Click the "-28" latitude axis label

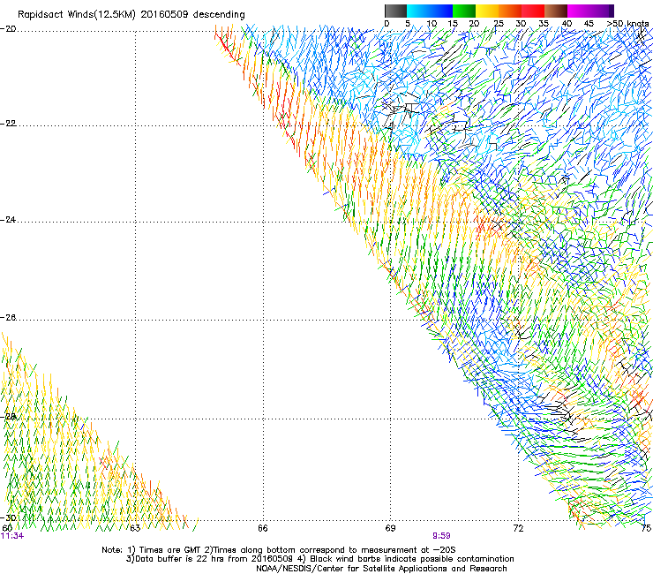(x=8, y=416)
